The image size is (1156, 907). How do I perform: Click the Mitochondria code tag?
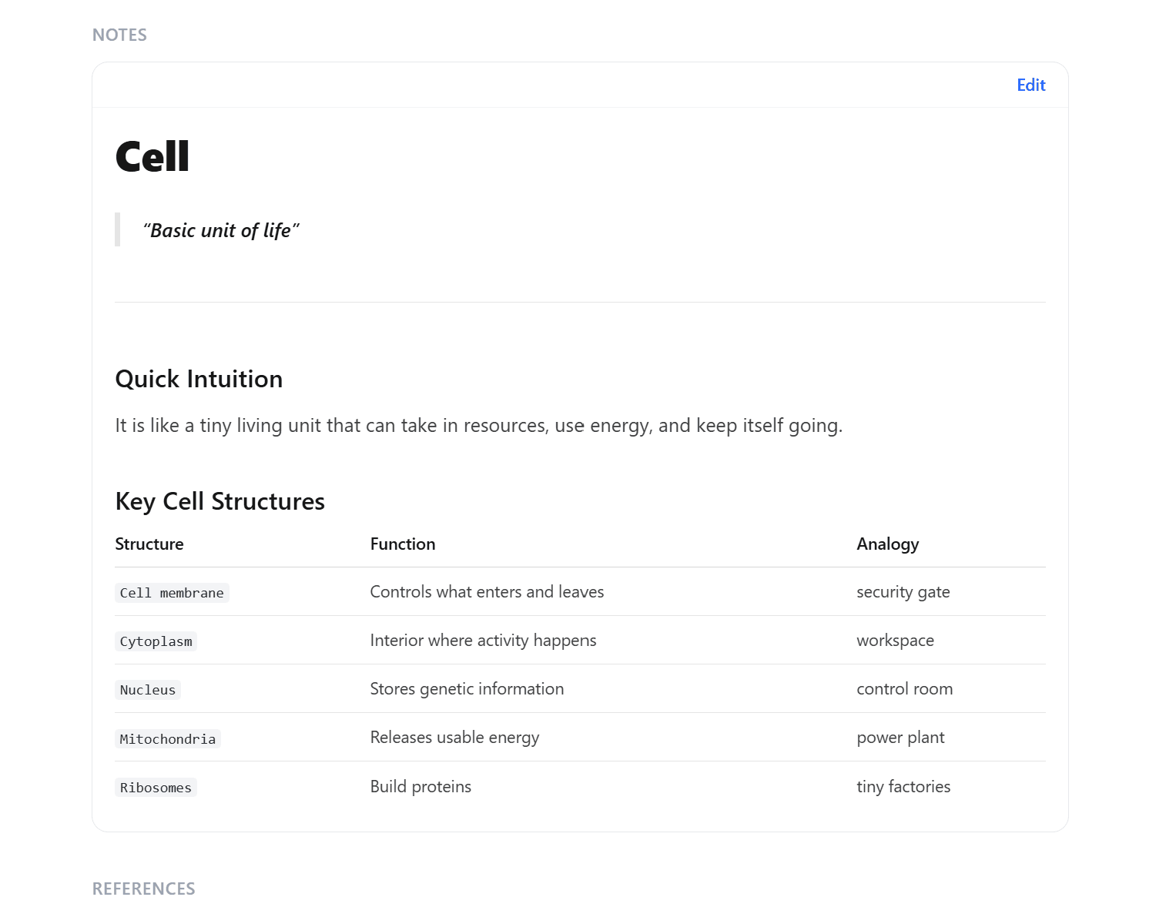pyautogui.click(x=168, y=739)
